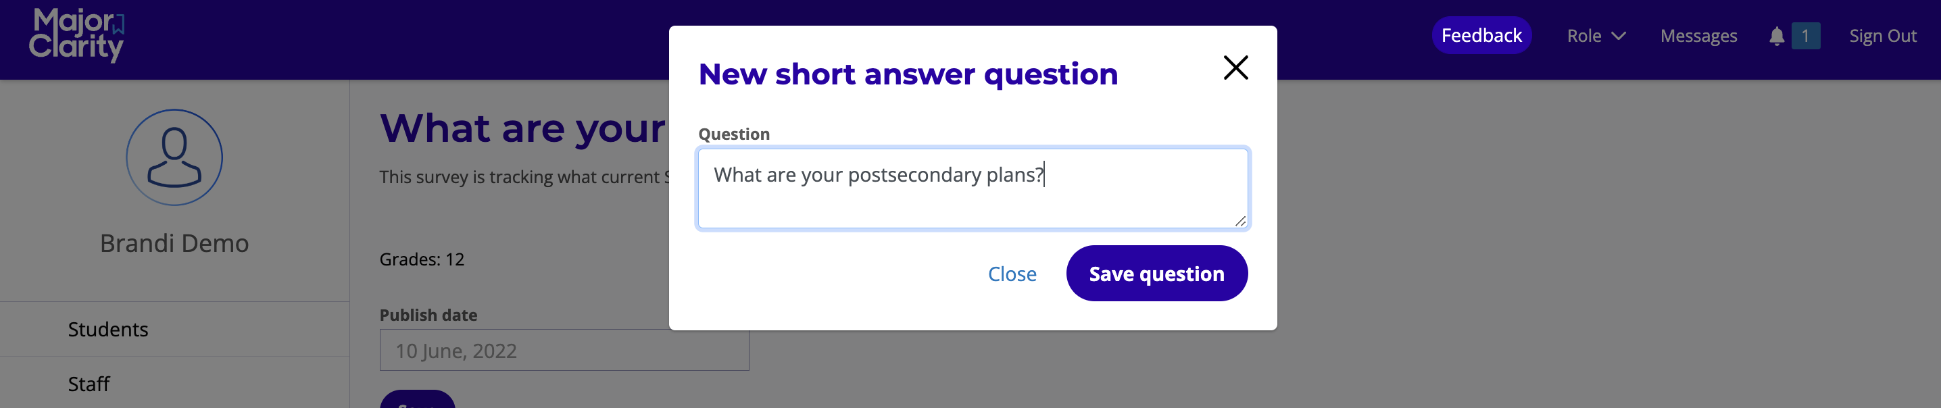Image resolution: width=1941 pixels, height=408 pixels.
Task: Go to the Staff sidebar section
Action: [x=89, y=384]
